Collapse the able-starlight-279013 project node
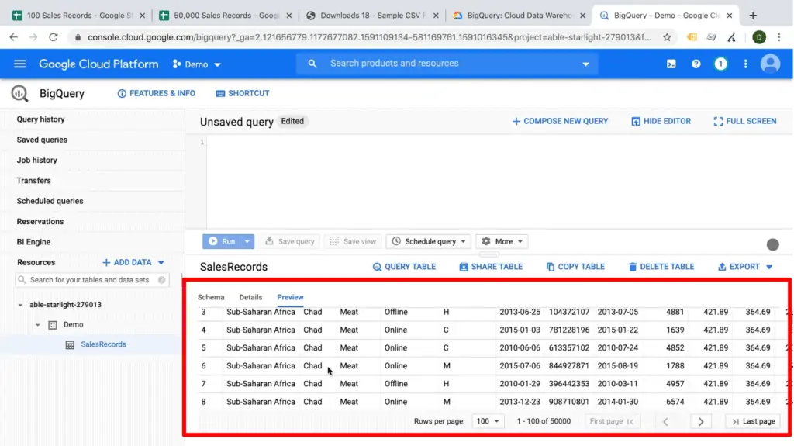Viewport: 794px width, 446px height. coord(20,305)
